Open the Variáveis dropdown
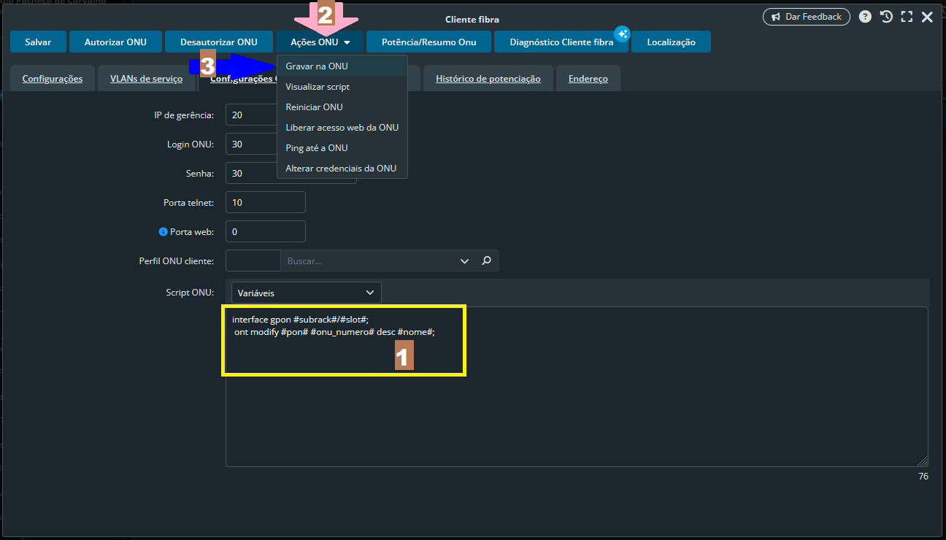Screen dimensions: 946x540 pos(306,293)
